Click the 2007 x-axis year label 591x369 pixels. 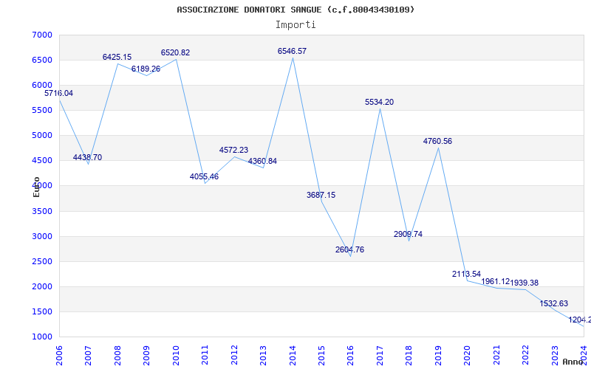pos(88,356)
